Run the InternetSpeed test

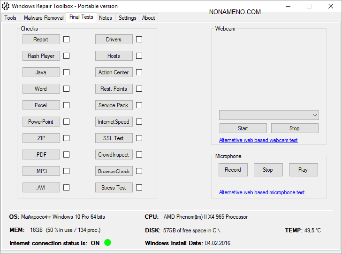(x=114, y=122)
